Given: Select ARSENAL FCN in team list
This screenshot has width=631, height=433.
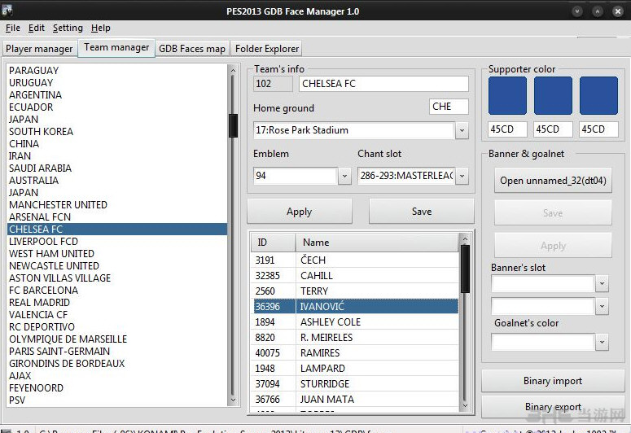Looking at the screenshot, I should [x=117, y=216].
